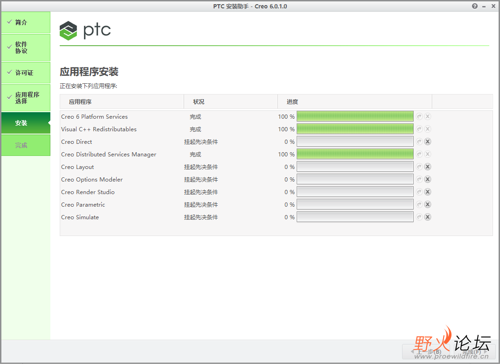Click the retry icon for Creo Distributed Services Manager

coord(419,155)
